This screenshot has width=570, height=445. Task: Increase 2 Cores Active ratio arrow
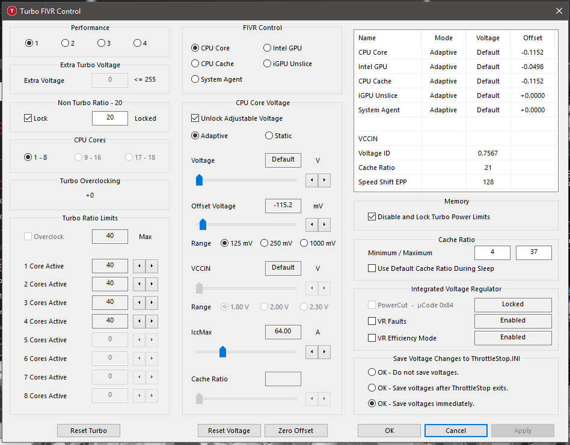tap(152, 284)
